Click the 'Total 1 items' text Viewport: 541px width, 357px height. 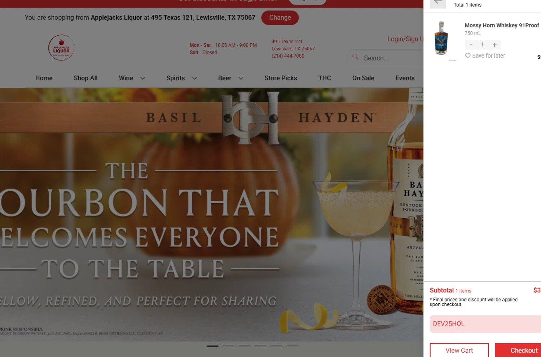coord(467,5)
